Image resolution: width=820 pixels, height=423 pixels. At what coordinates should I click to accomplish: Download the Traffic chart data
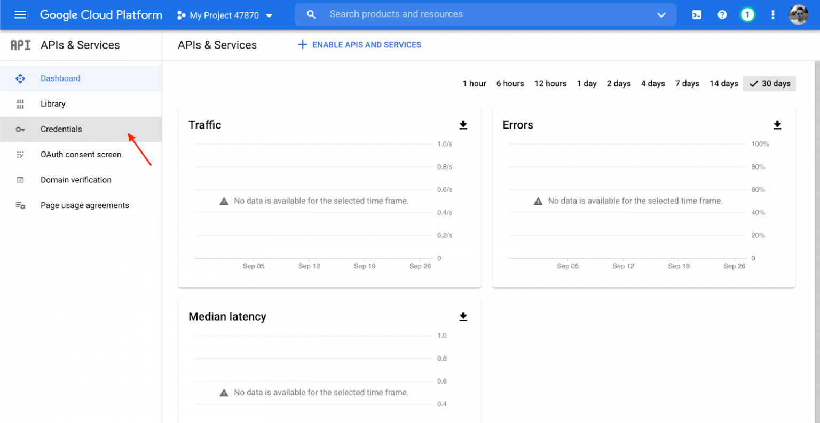[x=463, y=124]
